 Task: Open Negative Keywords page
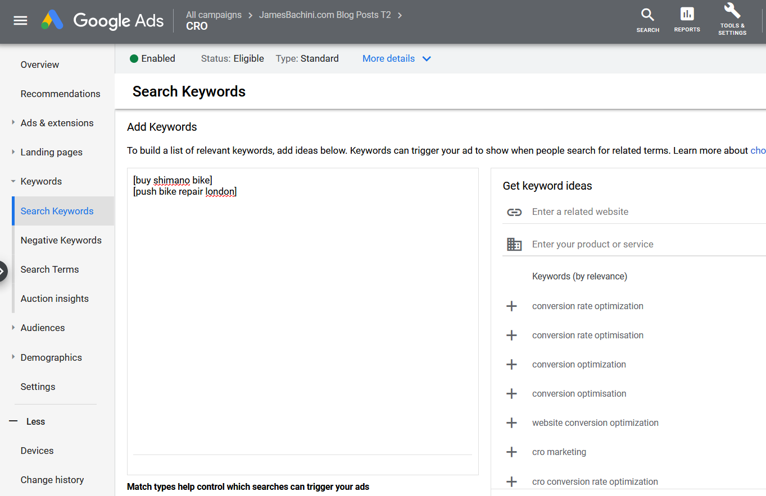(x=61, y=240)
